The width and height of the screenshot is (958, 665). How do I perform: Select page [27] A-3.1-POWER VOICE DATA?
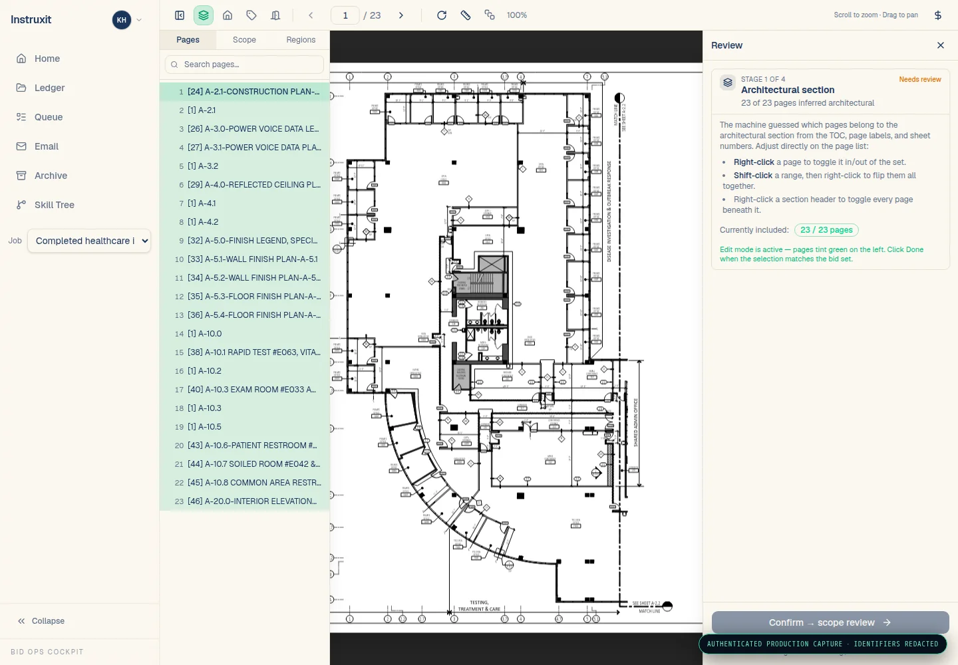pos(245,148)
